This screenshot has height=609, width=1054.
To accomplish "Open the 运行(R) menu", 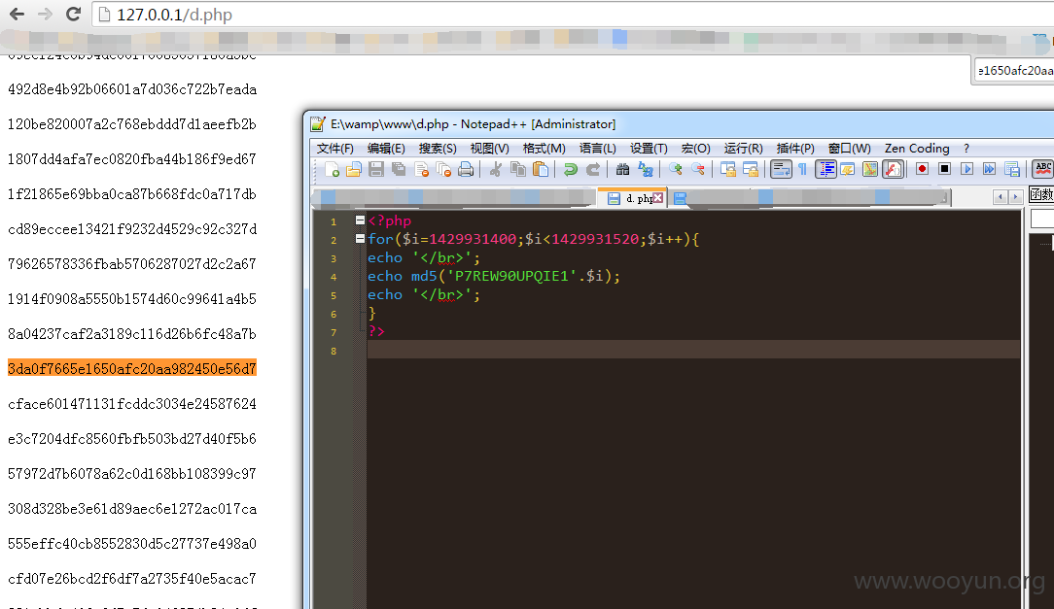I will click(744, 149).
